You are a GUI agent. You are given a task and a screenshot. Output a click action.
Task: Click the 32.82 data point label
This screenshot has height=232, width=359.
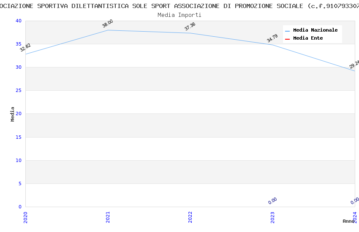pyautogui.click(x=25, y=47)
